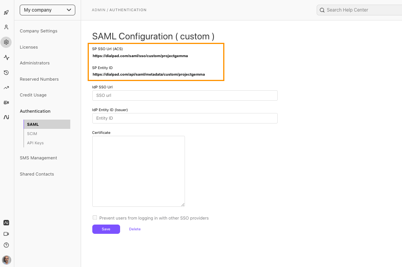Click the SP Entity ID metadata URL

pos(149,74)
